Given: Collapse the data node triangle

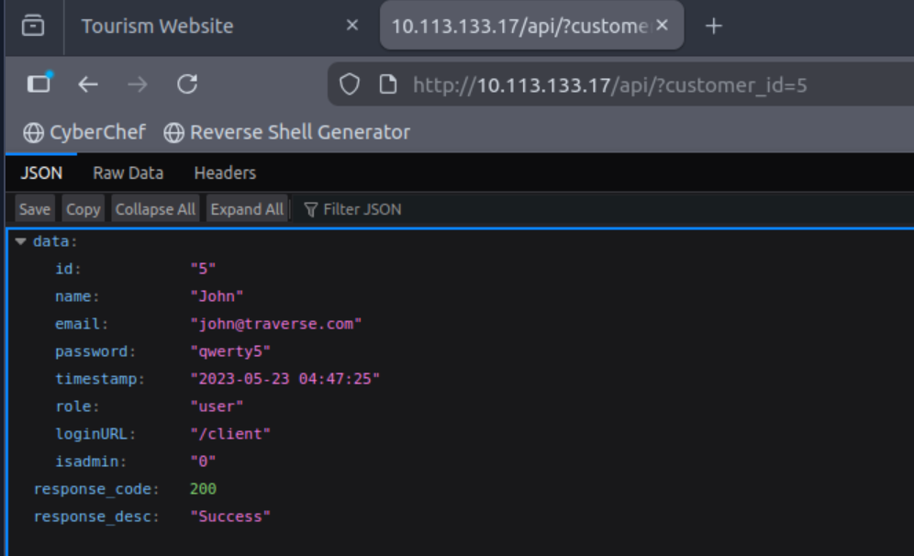Looking at the screenshot, I should [21, 241].
